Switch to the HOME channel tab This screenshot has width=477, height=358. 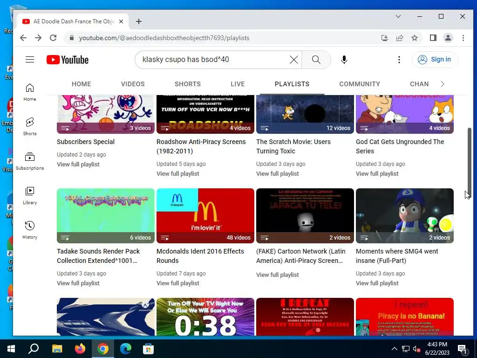click(81, 84)
